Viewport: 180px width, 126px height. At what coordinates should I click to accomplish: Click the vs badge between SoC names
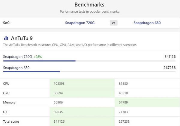113,23
